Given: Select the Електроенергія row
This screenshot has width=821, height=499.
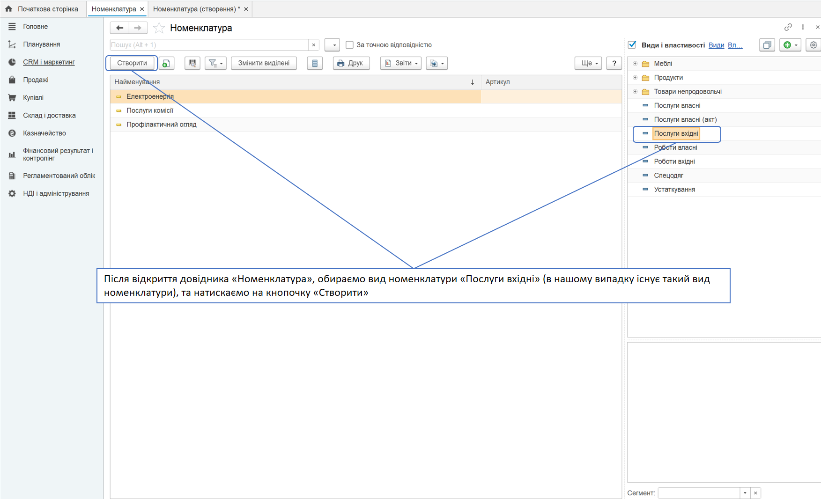Looking at the screenshot, I should (x=366, y=96).
